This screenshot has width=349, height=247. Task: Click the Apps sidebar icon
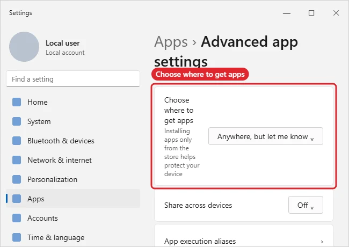(17, 199)
